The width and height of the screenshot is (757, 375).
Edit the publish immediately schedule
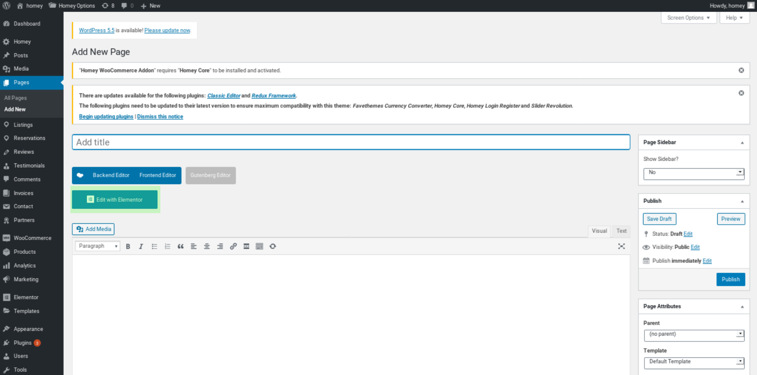click(x=707, y=261)
